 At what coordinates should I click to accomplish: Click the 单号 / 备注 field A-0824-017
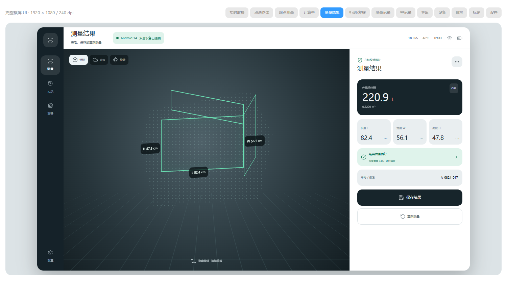pos(410,178)
